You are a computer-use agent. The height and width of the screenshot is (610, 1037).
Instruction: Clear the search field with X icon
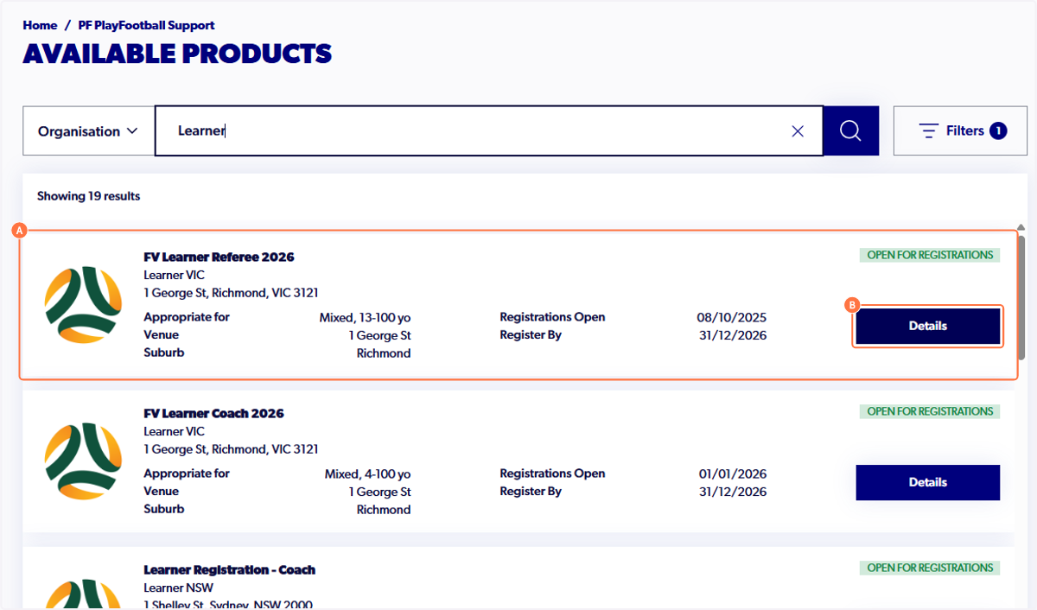[x=798, y=131]
